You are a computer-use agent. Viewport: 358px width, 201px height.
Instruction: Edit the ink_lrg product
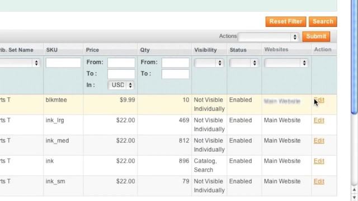pyautogui.click(x=319, y=121)
